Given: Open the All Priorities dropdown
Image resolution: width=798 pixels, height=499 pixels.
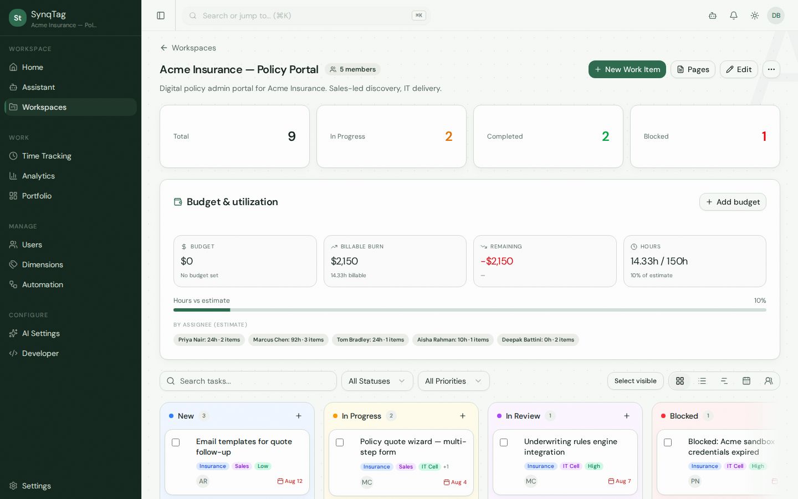Looking at the screenshot, I should click(454, 381).
